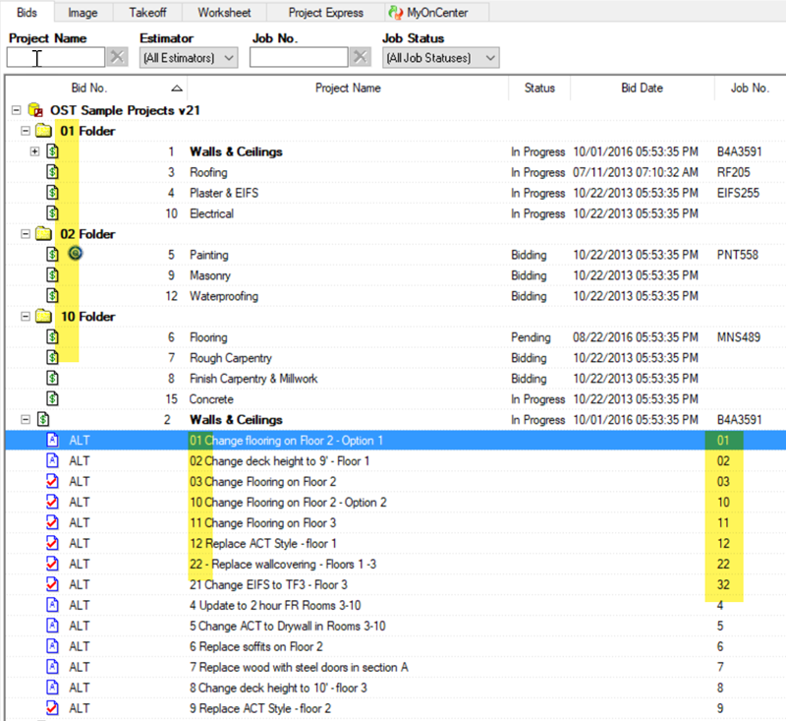Collapse the 02 Folder node
Image resolution: width=786 pixels, height=721 pixels.
click(x=26, y=234)
